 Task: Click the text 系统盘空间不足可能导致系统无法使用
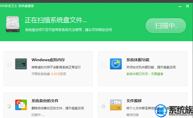tap(53, 30)
